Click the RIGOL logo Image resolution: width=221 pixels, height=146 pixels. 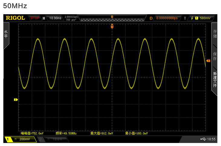pos(15,18)
